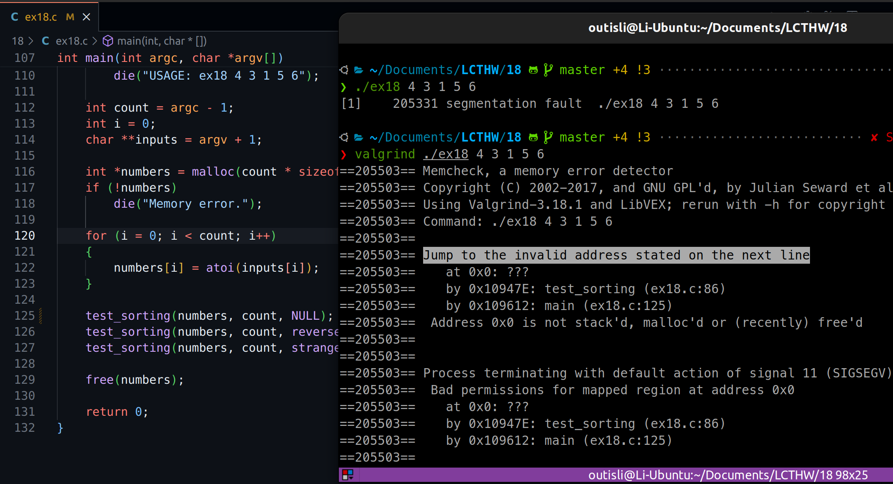Click underlined ./ex18 in valgrind command
This screenshot has width=893, height=484.
[446, 154]
